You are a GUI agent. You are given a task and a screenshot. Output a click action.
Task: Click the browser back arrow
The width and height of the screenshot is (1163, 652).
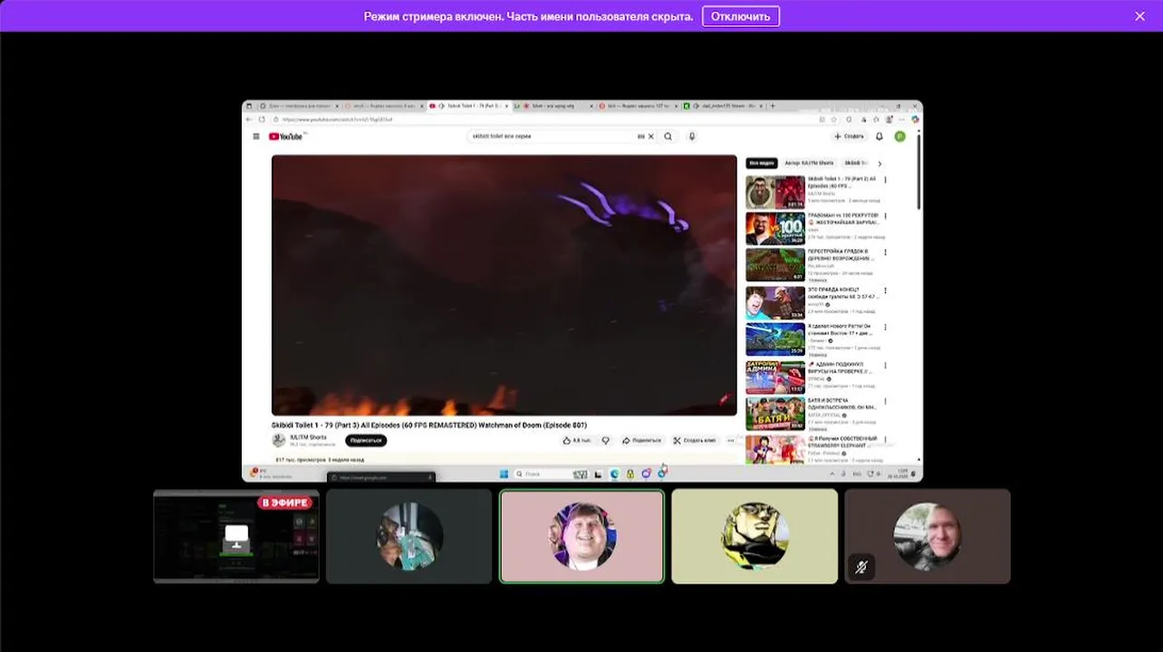250,119
